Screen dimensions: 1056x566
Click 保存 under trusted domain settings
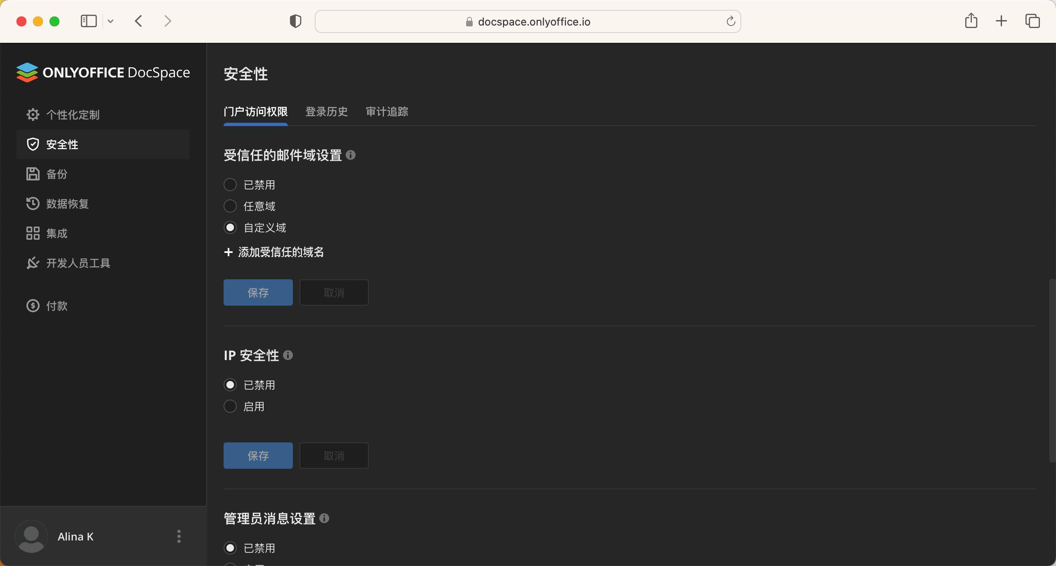coord(257,292)
